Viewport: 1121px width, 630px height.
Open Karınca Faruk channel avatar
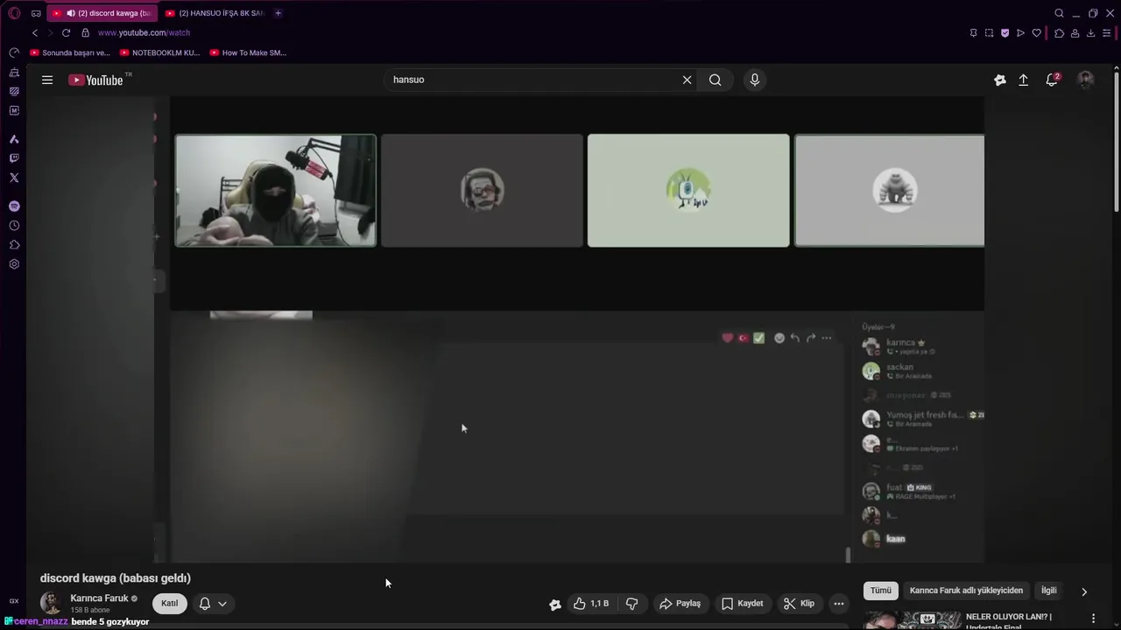click(51, 603)
